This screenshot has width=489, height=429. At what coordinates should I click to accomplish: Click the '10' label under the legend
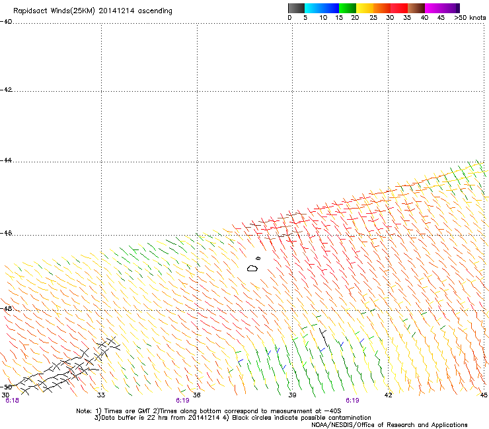click(323, 18)
